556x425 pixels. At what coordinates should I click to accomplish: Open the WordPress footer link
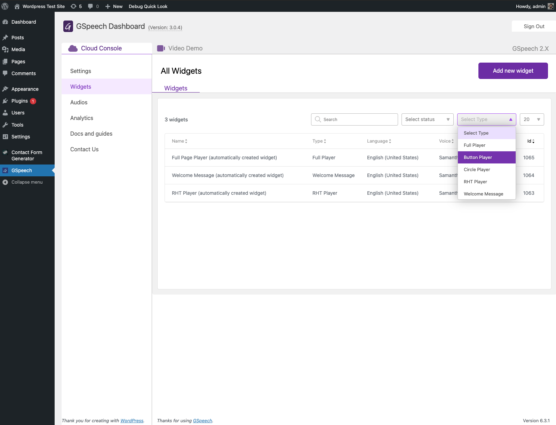[132, 420]
